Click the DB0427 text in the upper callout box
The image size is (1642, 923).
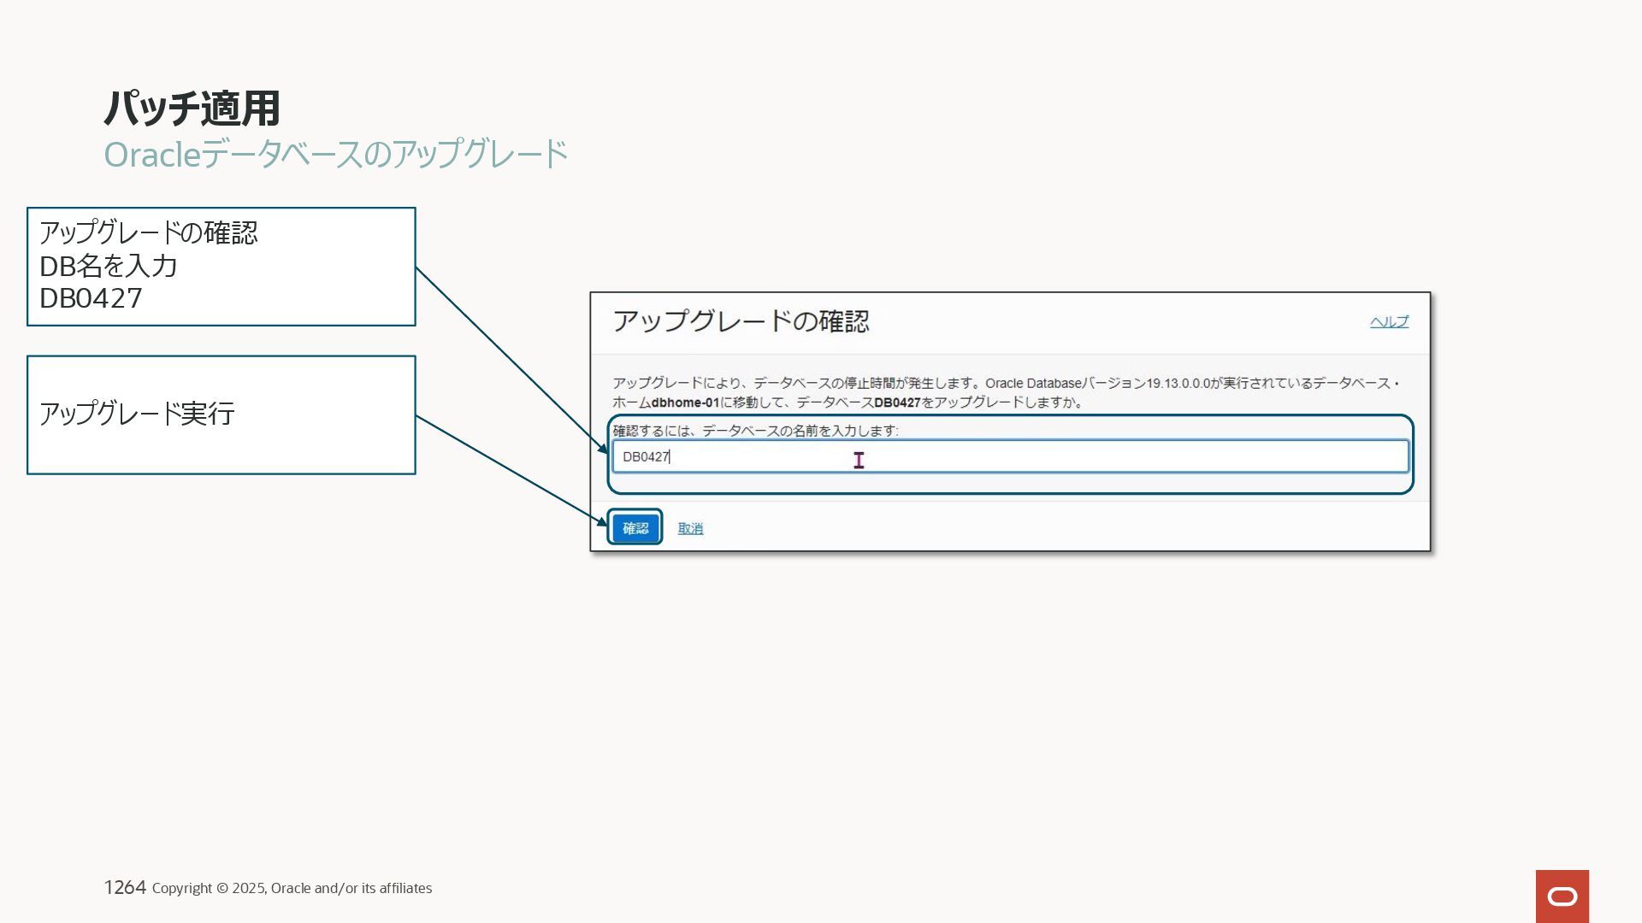(91, 298)
